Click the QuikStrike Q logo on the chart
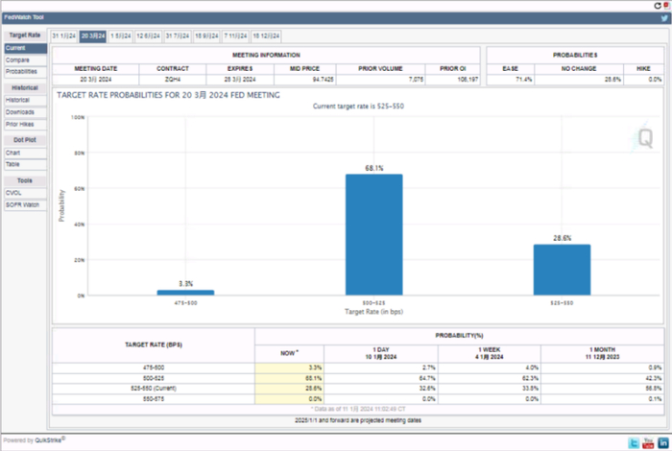Screen dimensions: 672x451 pos(645,137)
